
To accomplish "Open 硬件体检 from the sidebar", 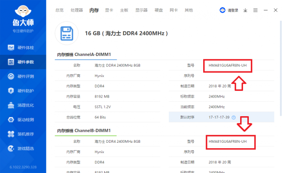I will (23, 48).
